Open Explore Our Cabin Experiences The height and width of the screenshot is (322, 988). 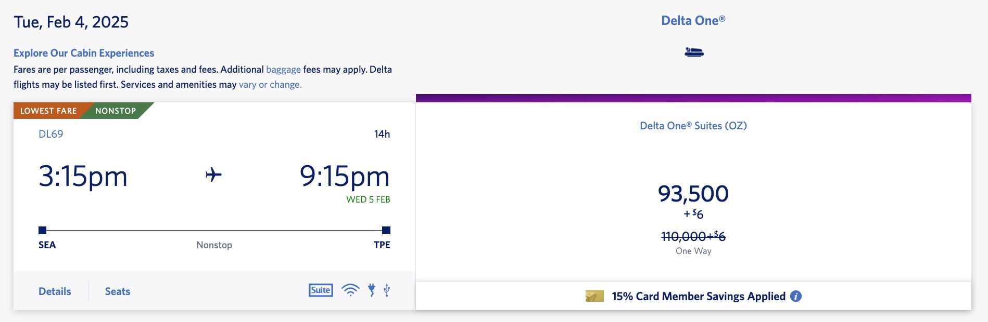(84, 53)
